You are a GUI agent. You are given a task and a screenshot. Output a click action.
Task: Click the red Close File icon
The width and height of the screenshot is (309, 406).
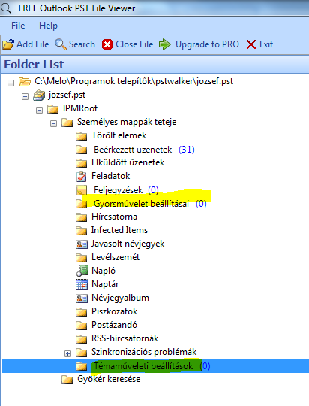[107, 44]
